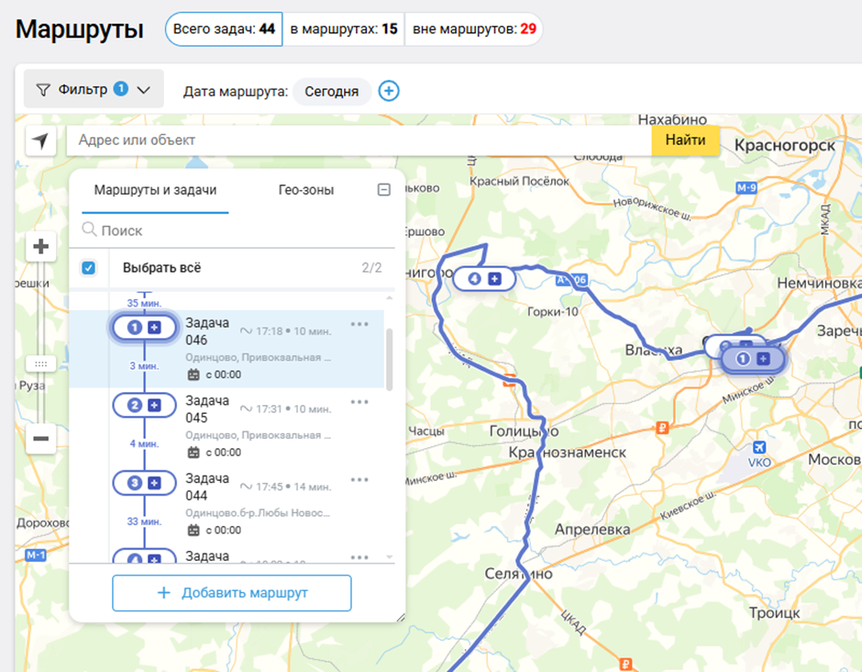
Task: Open the Сегодня route date selector
Action: pos(331,91)
